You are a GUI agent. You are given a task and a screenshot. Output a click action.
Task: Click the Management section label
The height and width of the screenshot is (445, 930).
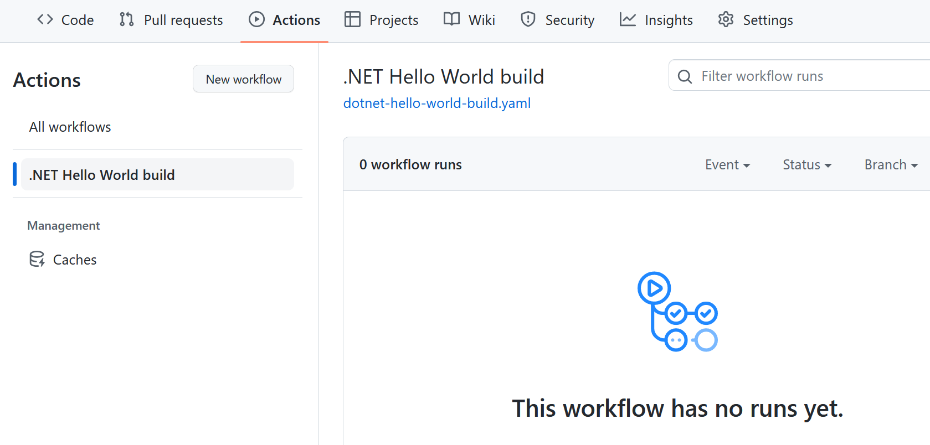[x=64, y=225]
